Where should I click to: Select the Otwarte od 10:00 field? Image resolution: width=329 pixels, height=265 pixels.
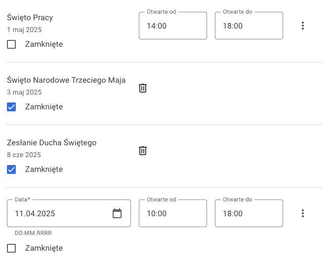[173, 213]
